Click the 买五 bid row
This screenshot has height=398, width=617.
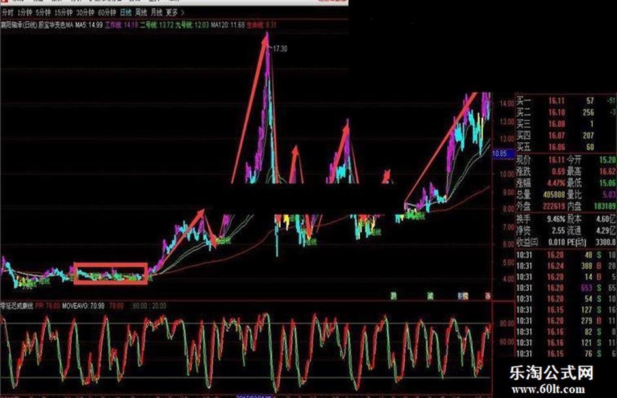click(566, 147)
